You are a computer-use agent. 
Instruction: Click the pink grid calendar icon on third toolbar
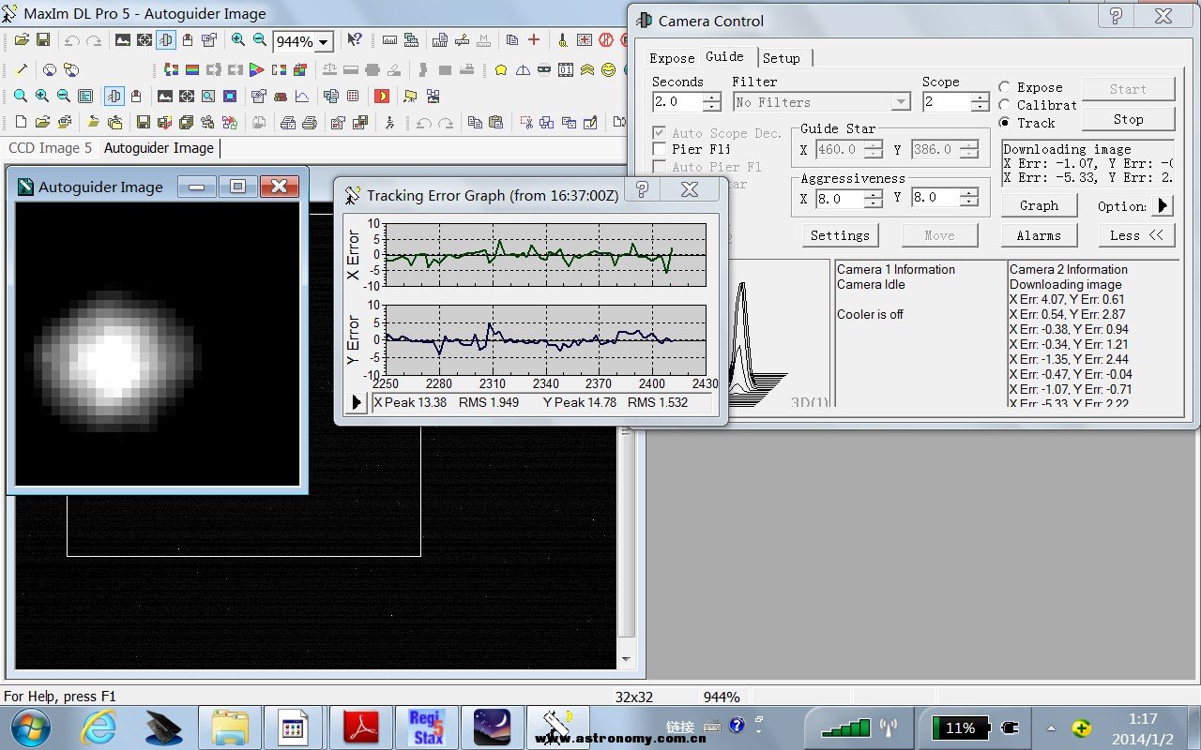pyautogui.click(x=353, y=96)
